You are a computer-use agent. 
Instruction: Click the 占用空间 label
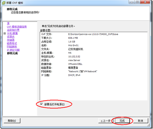pos(47,42)
